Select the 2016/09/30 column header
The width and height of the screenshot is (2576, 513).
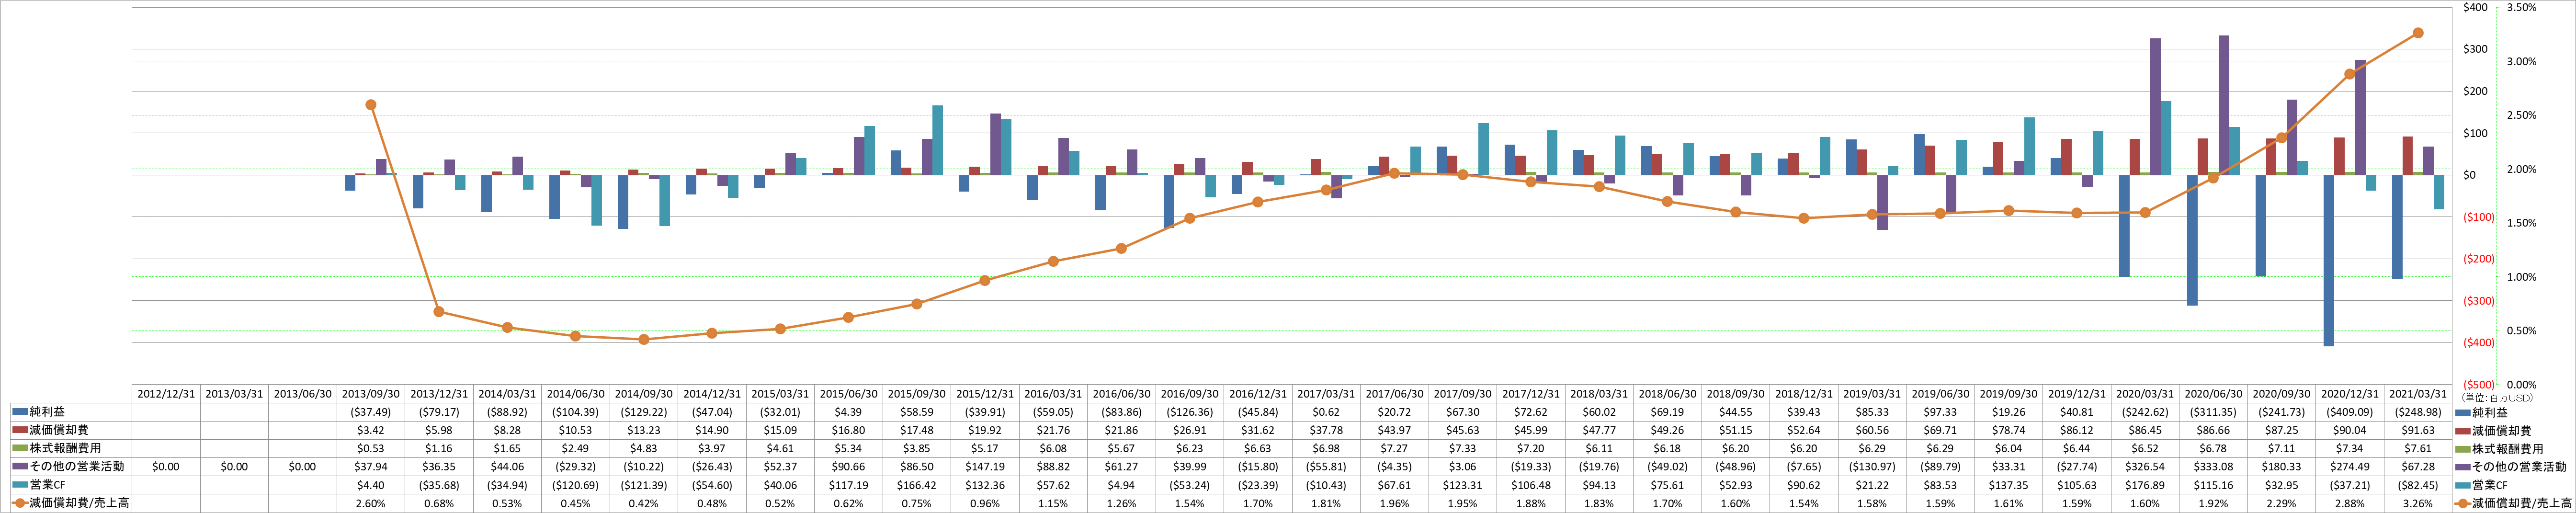click(x=1189, y=394)
